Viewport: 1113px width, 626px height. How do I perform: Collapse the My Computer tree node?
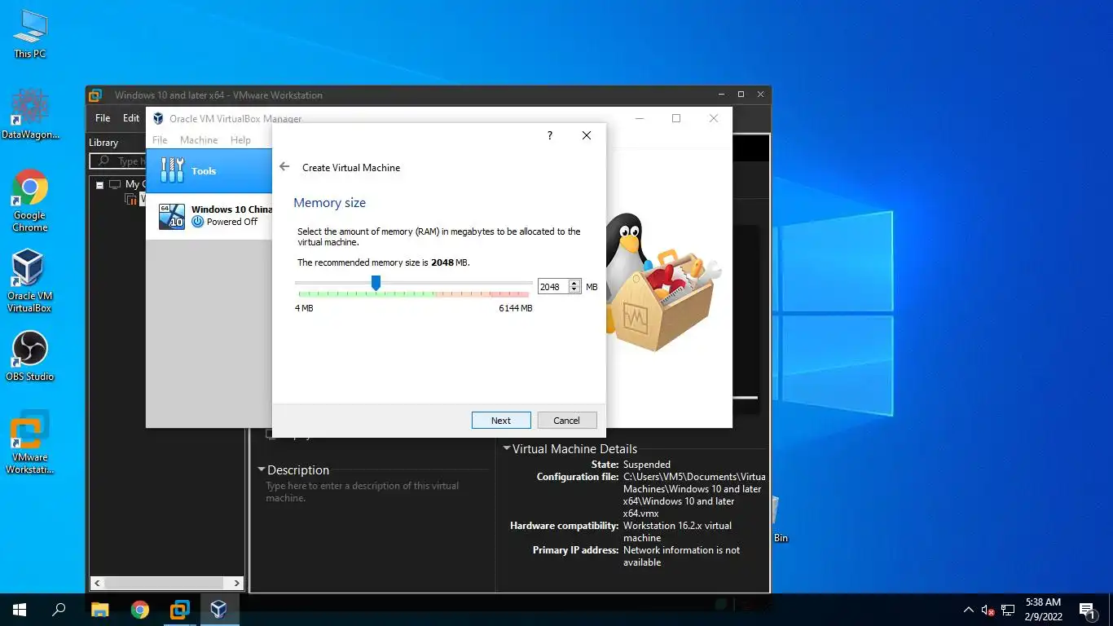pos(99,185)
